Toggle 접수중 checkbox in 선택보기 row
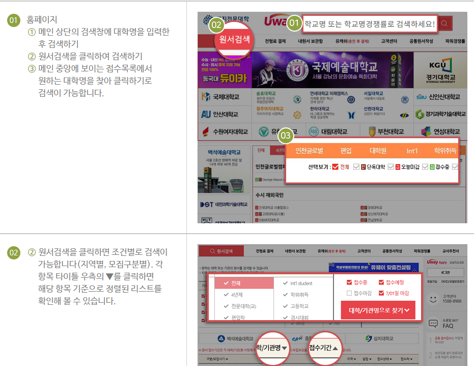Screen dimensions: 474x366 425,167
